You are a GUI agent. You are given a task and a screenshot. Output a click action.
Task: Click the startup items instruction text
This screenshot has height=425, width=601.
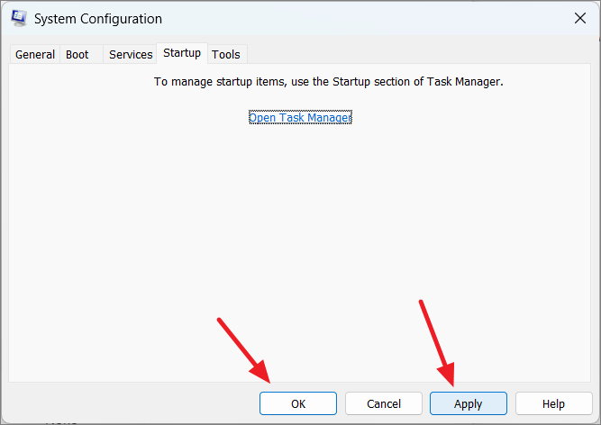(329, 82)
